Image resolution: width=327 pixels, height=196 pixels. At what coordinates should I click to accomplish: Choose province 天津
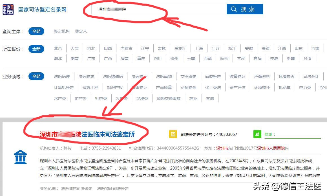pos(74,48)
